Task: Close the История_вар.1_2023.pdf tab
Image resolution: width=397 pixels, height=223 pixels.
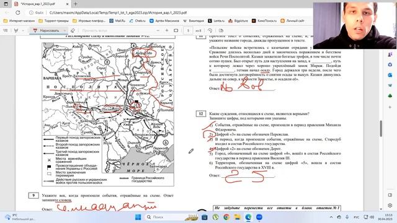Action: [x=68, y=4]
